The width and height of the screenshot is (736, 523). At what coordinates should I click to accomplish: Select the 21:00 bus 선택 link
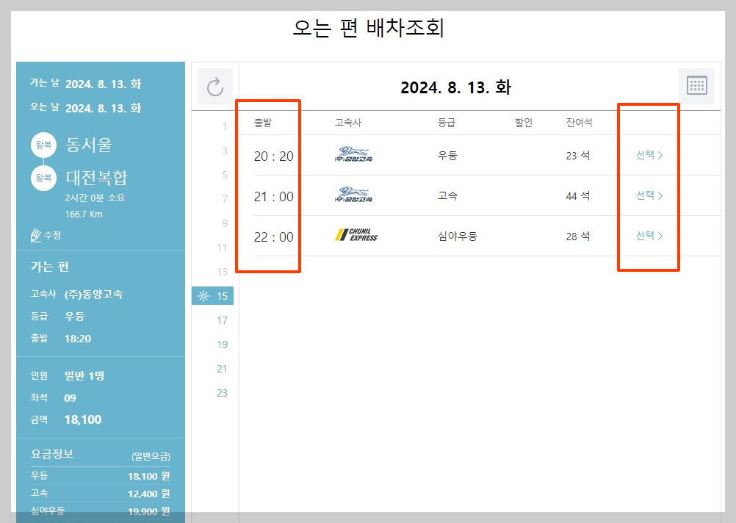pos(649,195)
